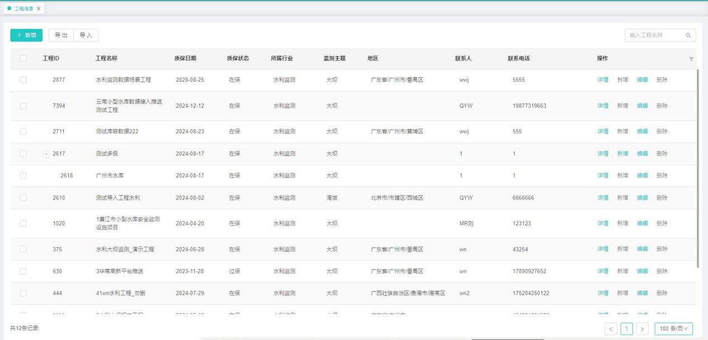The height and width of the screenshot is (340, 708).
Task: Close the 工程信息 tab
Action: point(39,8)
